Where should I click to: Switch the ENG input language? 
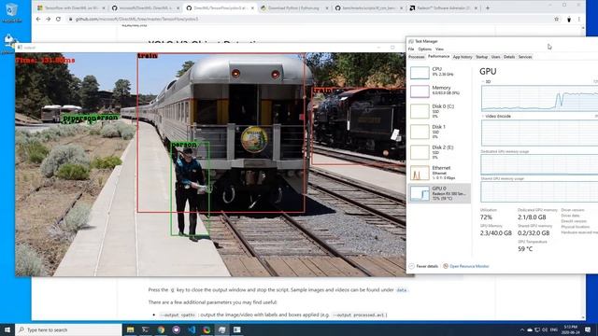pos(554,329)
